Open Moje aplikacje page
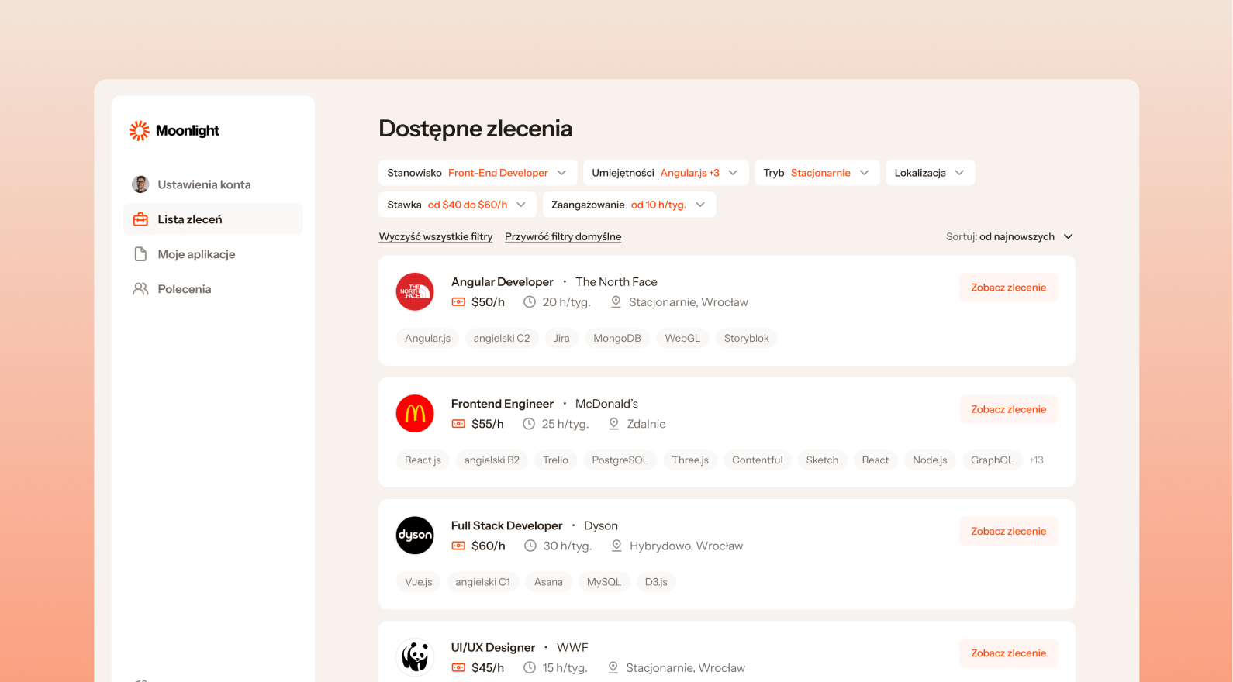Viewport: 1233px width, 682px height. point(212,254)
